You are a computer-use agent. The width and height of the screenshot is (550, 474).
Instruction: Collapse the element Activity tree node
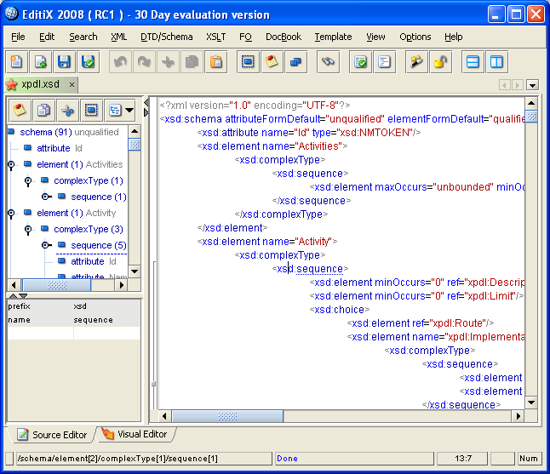click(x=11, y=213)
